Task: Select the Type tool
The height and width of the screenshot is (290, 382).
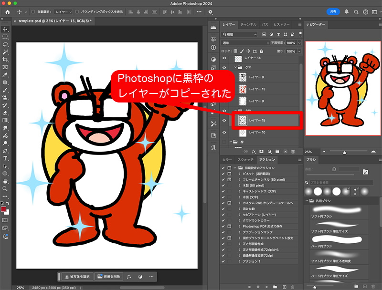Action: pyautogui.click(x=6, y=157)
